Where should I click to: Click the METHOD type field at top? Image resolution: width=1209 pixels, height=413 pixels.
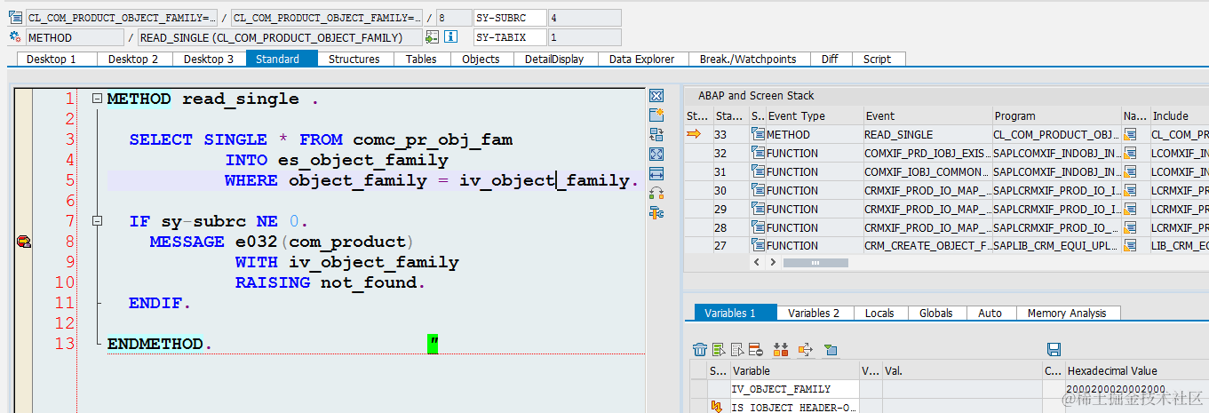[x=75, y=37]
